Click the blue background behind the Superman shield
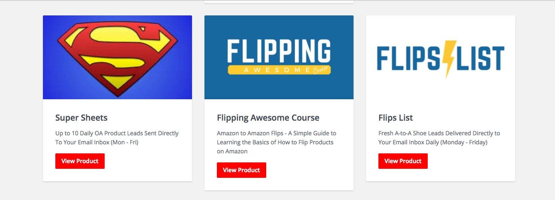Screen dimensions: 555x200 [53, 86]
